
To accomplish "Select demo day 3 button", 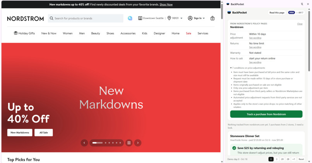I will (277, 159).
